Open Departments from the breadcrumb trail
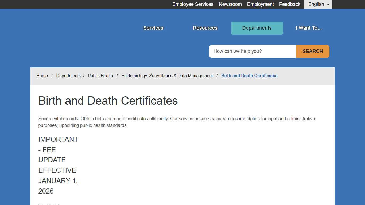The image size is (365, 205). click(x=68, y=76)
